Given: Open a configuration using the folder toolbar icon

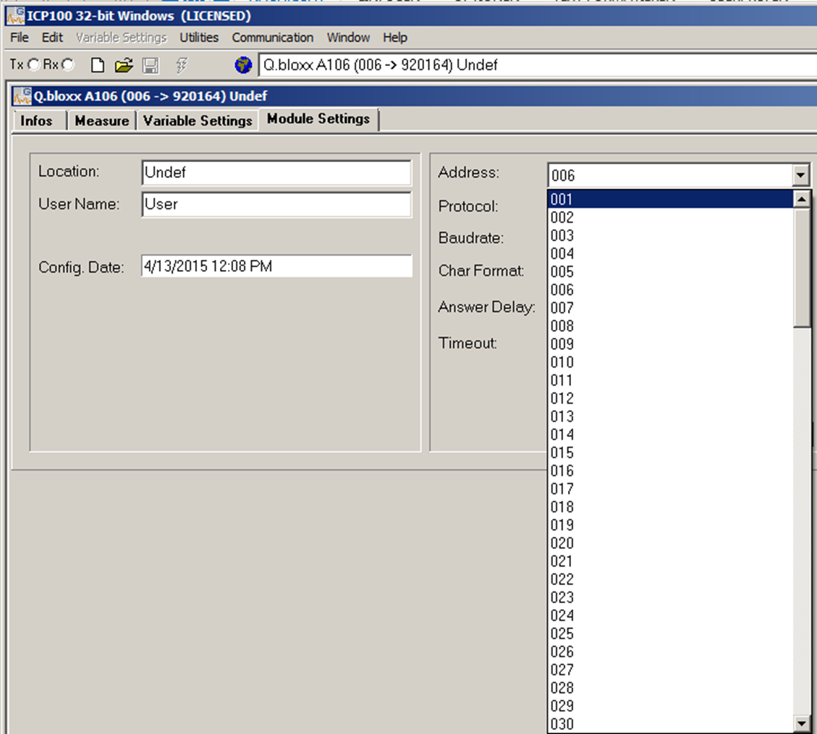Looking at the screenshot, I should pos(124,64).
